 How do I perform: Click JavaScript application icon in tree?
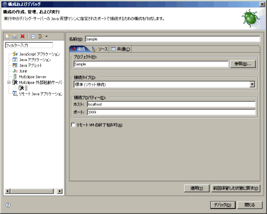coord(15,54)
